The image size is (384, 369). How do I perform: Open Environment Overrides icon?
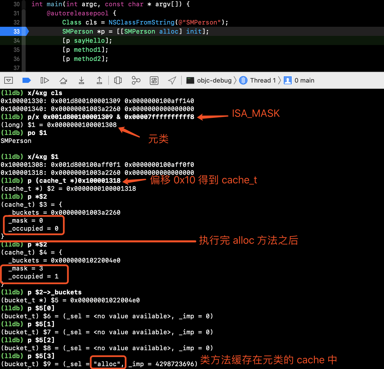point(154,81)
